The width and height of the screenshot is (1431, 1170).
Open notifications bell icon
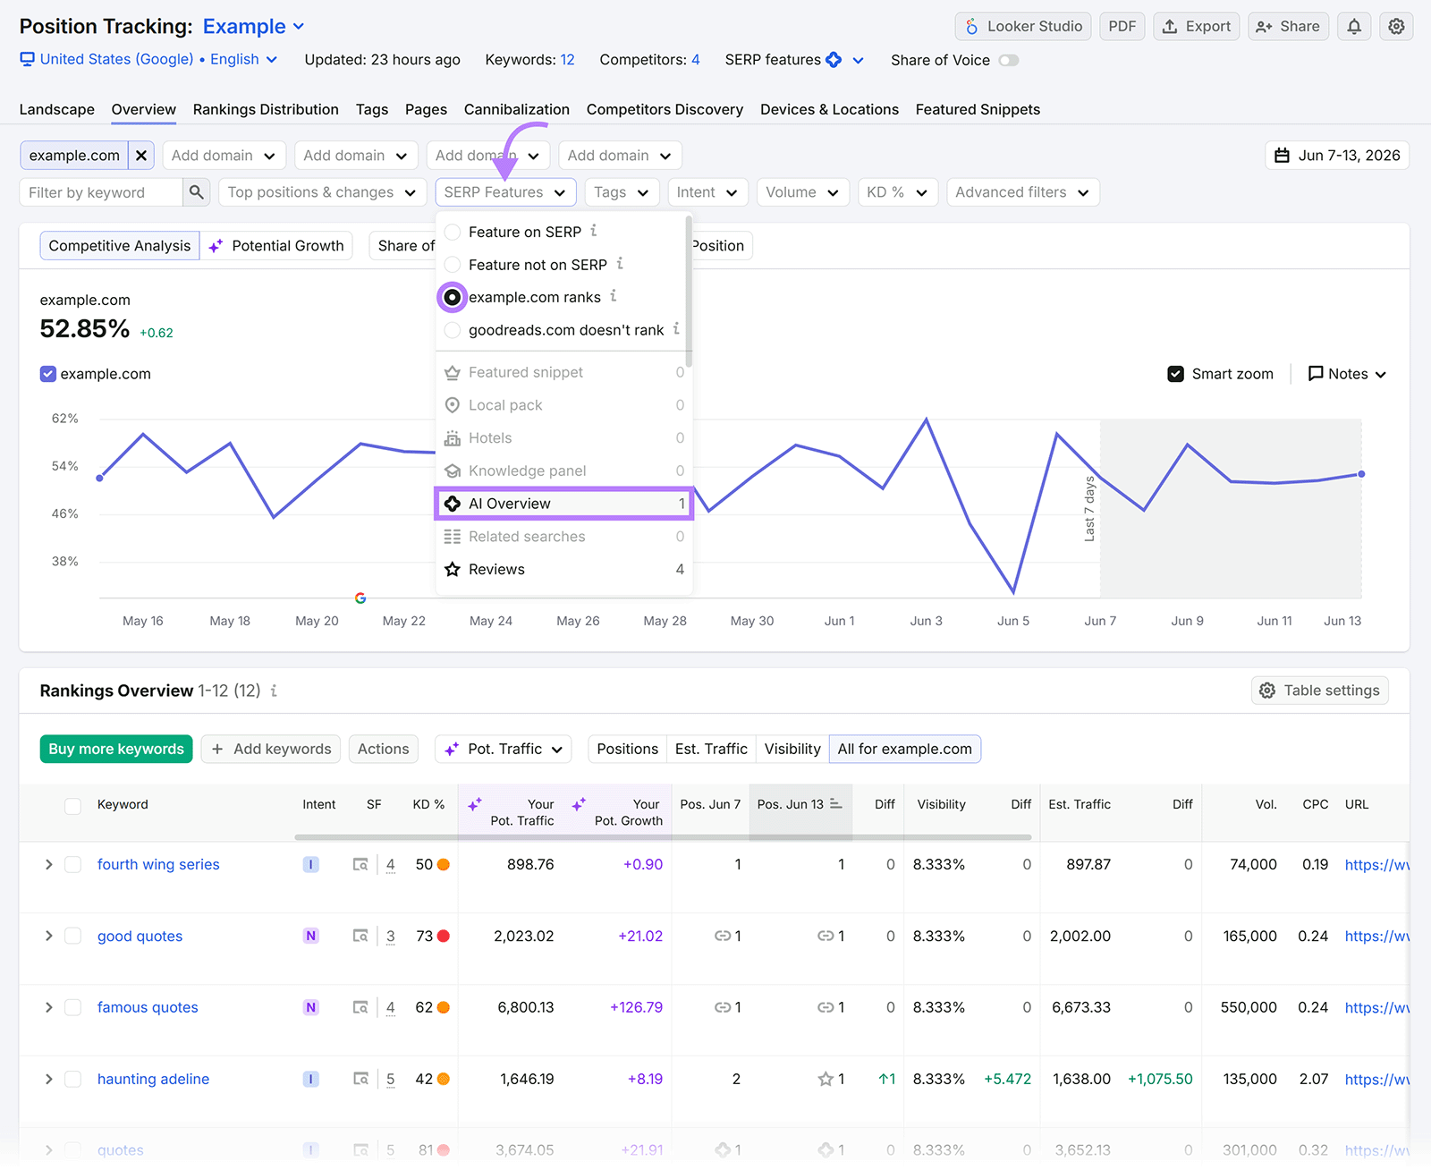tap(1354, 27)
